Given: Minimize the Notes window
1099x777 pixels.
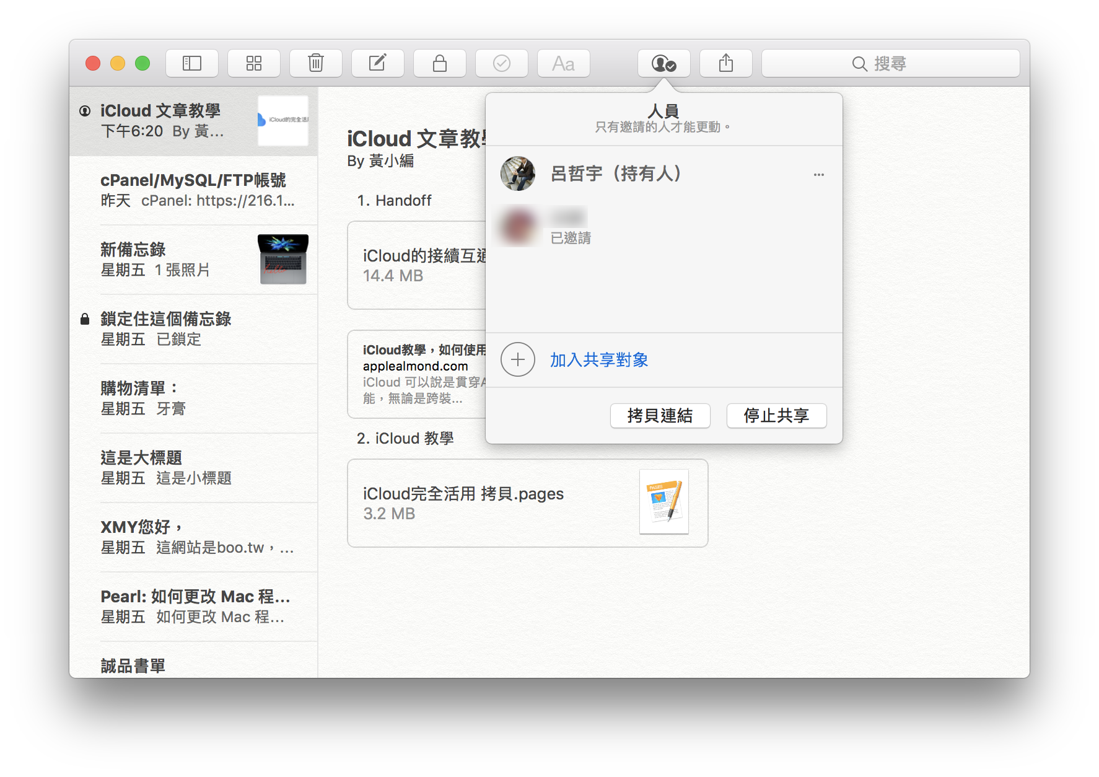Looking at the screenshot, I should pos(118,63).
